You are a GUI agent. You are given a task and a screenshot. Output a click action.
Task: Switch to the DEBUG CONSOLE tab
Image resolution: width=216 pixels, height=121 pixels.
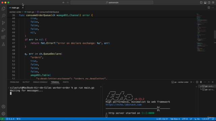(x=40, y=82)
